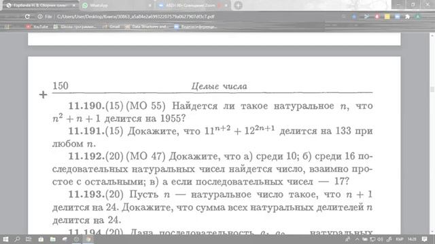435x244 pixels.
Task: Open network icon in system tray
Action: coord(372,239)
